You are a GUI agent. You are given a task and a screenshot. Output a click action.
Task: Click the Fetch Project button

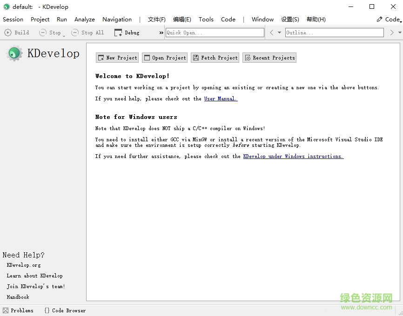215,58
